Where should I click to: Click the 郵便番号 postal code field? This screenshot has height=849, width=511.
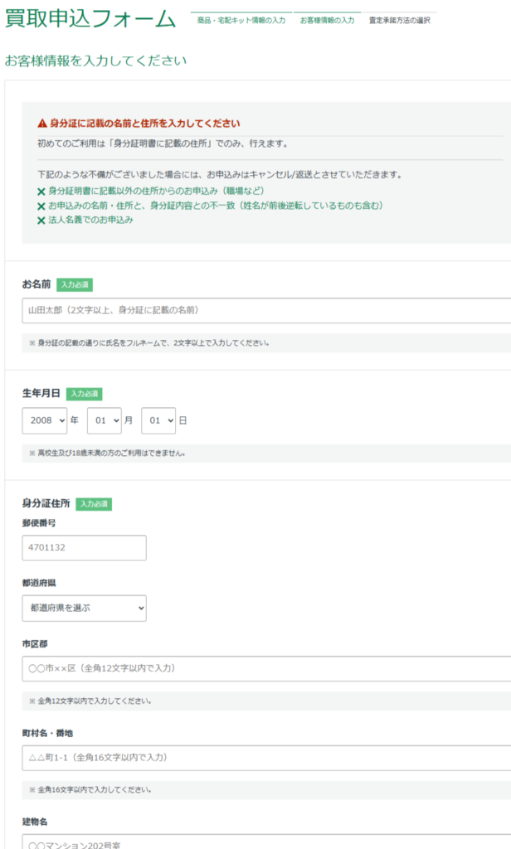point(84,548)
